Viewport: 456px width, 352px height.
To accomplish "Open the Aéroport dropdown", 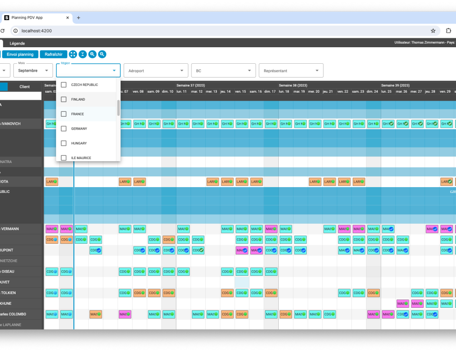I will point(155,70).
